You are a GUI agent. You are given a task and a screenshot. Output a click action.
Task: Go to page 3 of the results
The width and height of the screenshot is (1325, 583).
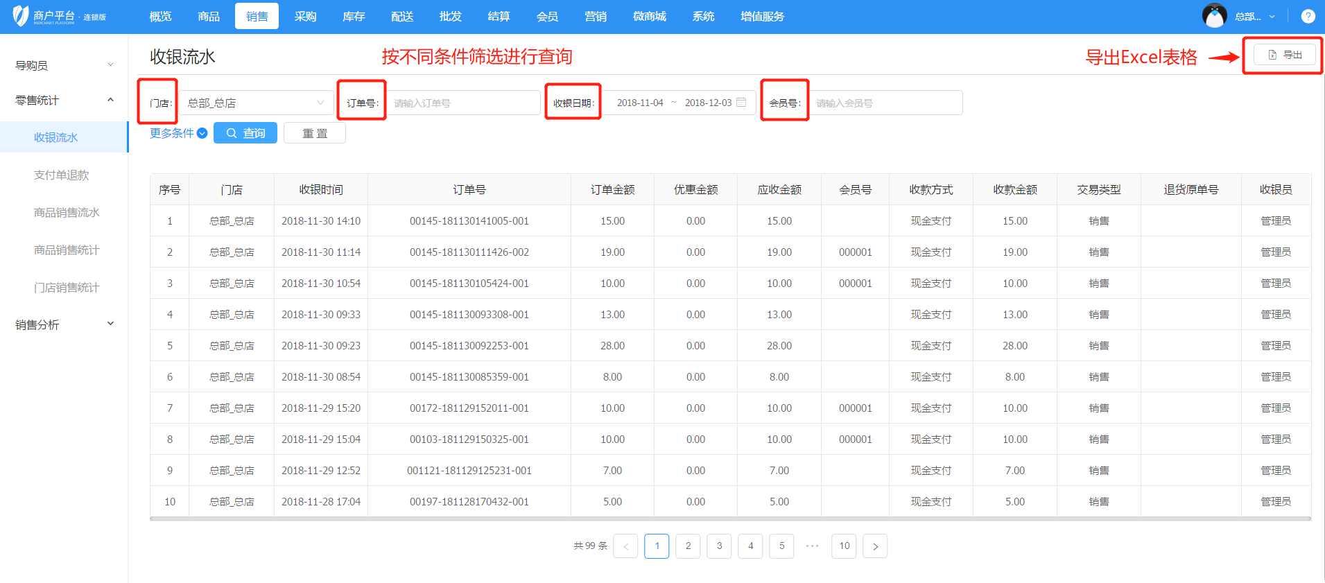click(719, 546)
